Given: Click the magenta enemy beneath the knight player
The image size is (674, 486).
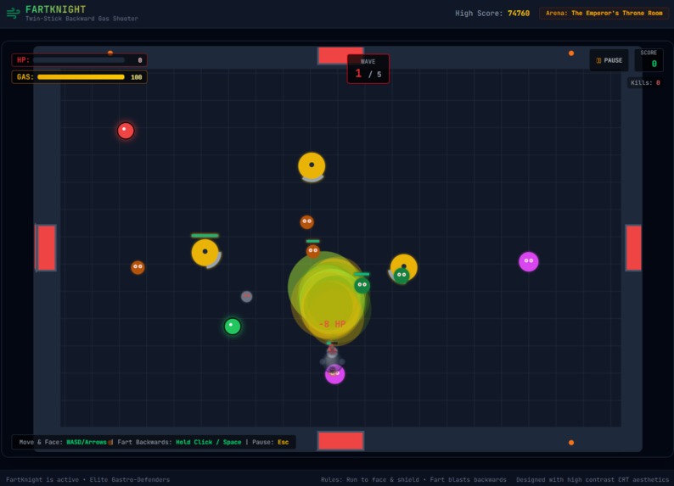Looking at the screenshot, I should tap(334, 374).
